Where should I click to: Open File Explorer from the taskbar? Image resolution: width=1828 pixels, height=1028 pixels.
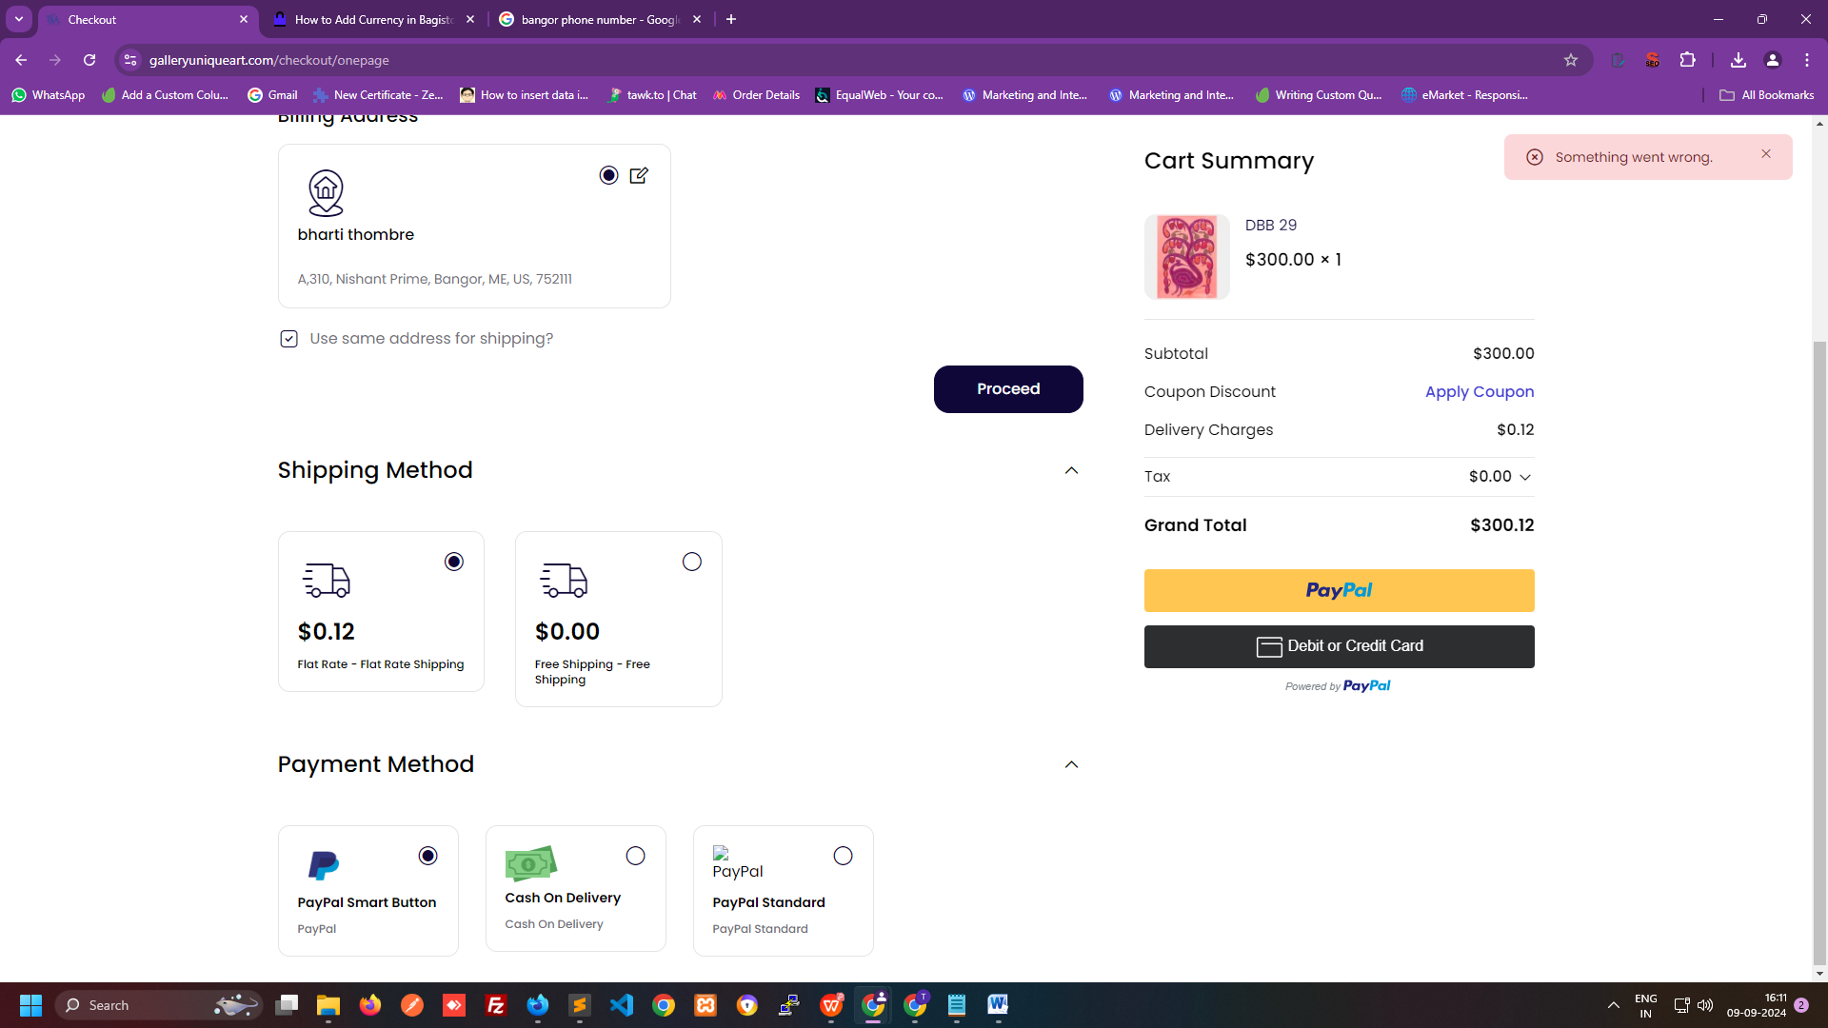[328, 1005]
